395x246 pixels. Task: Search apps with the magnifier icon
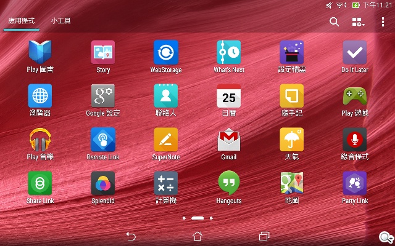click(x=334, y=22)
